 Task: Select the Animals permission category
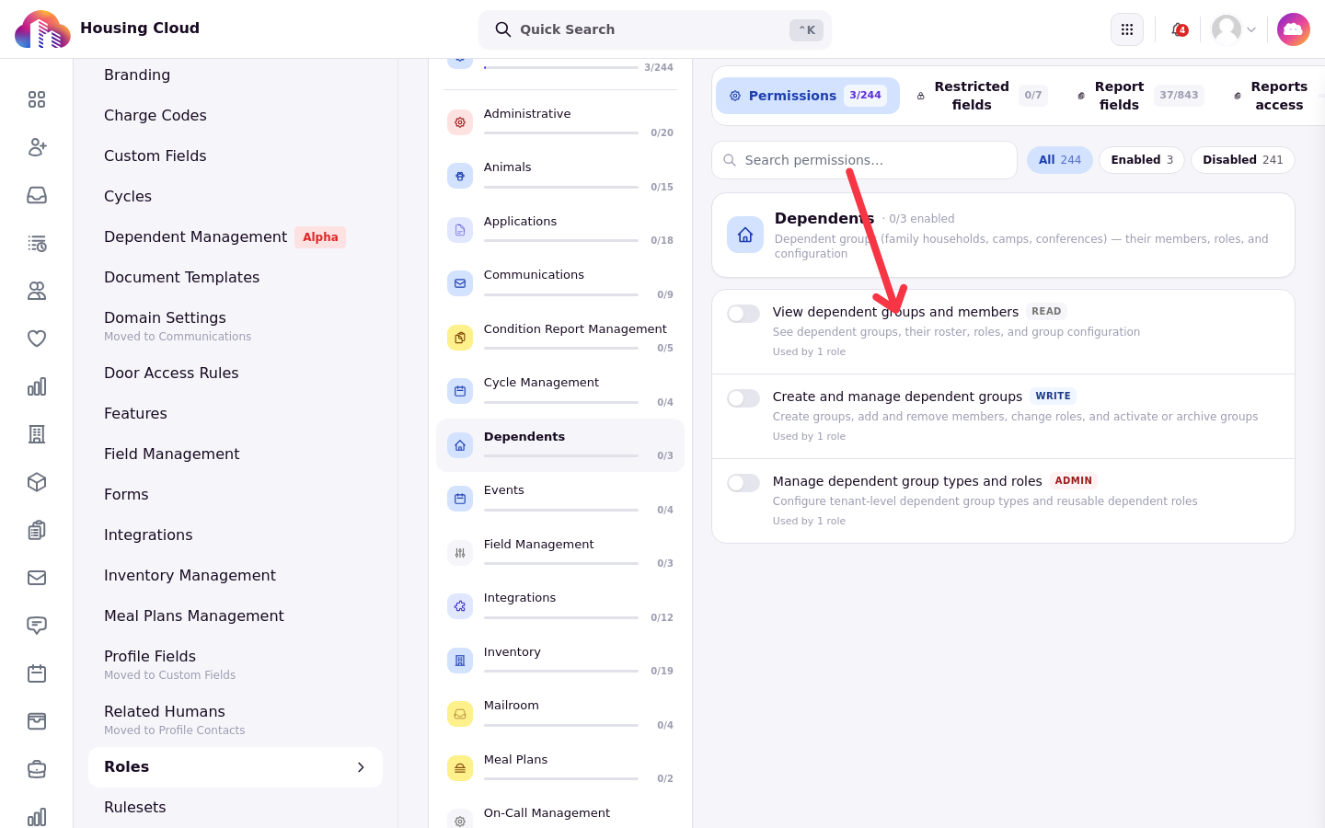(x=560, y=176)
